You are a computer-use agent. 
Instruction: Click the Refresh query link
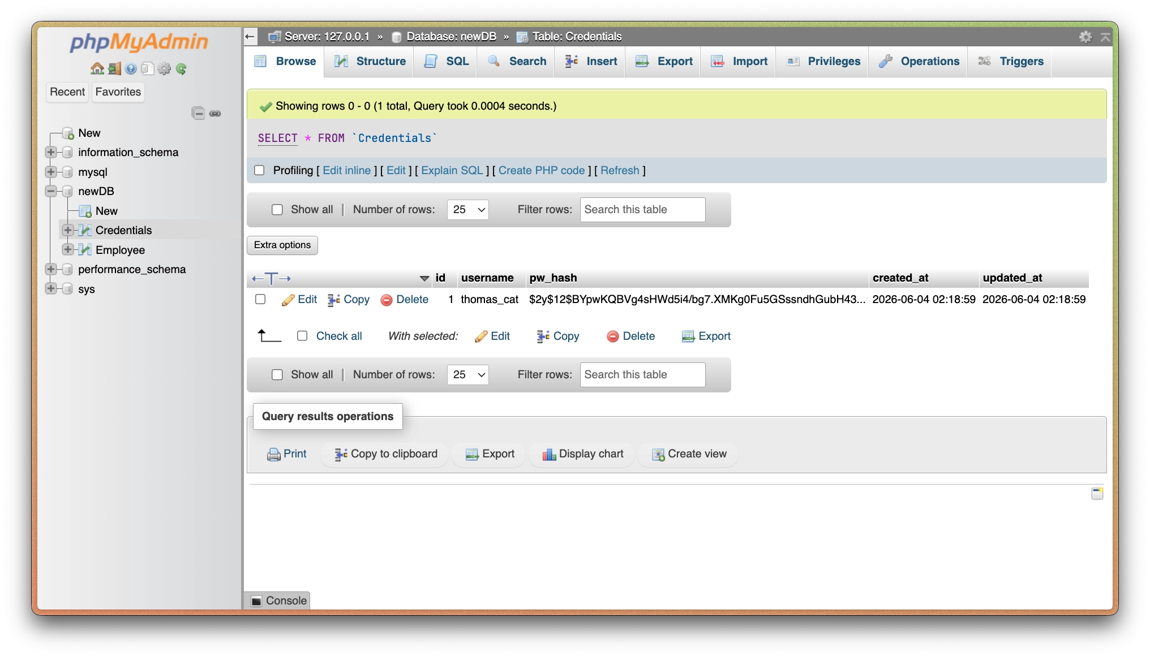point(620,170)
